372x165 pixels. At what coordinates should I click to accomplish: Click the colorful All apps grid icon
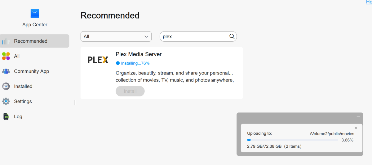click(x=6, y=56)
